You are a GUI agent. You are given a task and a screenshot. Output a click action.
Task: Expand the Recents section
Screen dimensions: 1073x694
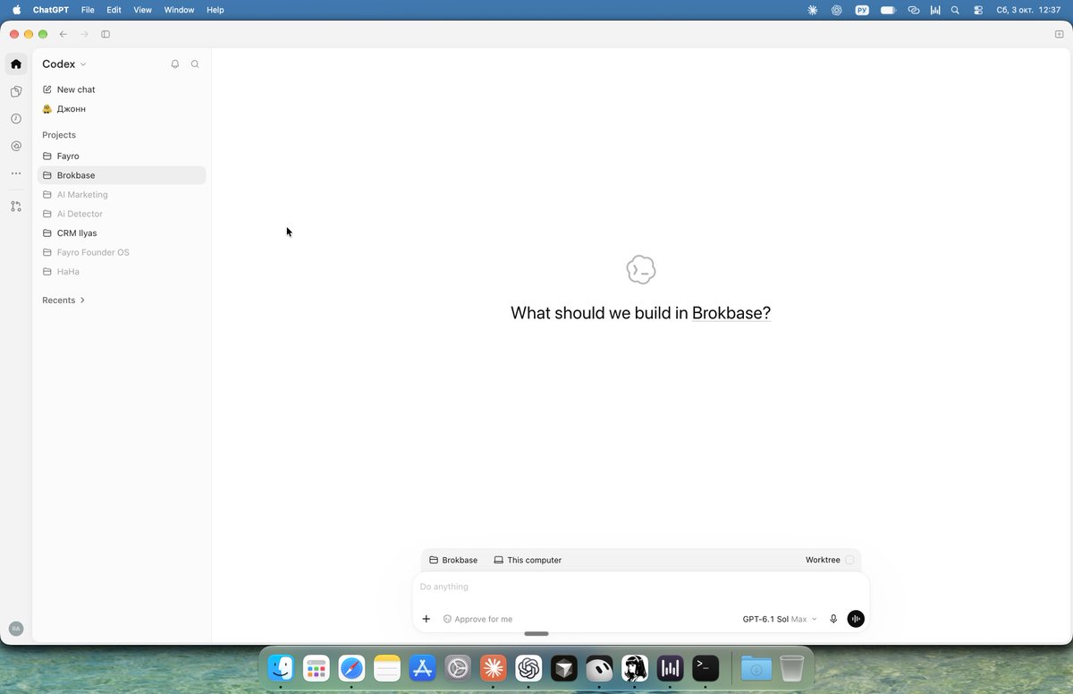(x=63, y=300)
